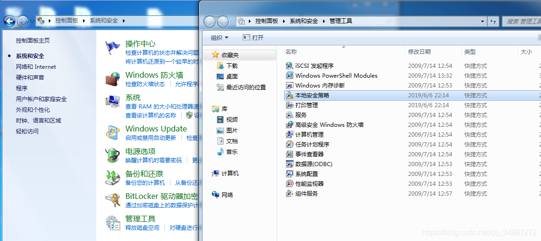Select 网络 in the navigation pane

pyautogui.click(x=227, y=195)
